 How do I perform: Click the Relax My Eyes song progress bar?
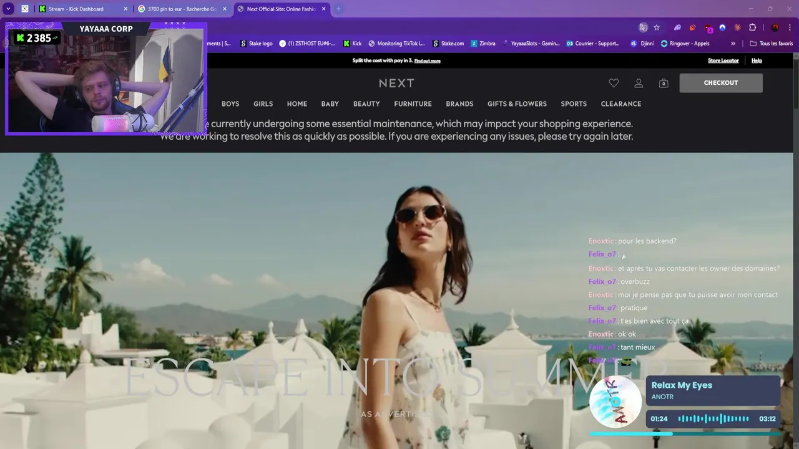685,433
